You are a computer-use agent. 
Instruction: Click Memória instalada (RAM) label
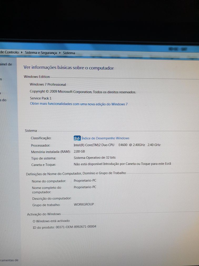tap(51, 152)
